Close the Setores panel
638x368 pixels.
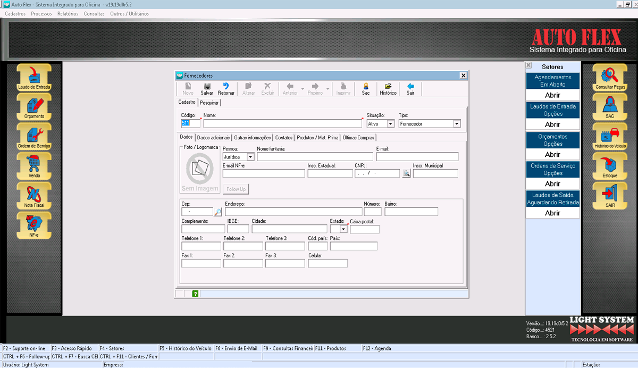click(528, 65)
